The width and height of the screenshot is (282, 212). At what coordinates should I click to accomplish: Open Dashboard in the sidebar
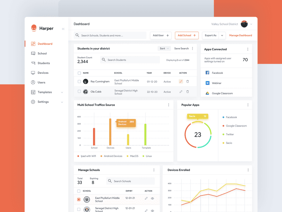(x=45, y=44)
